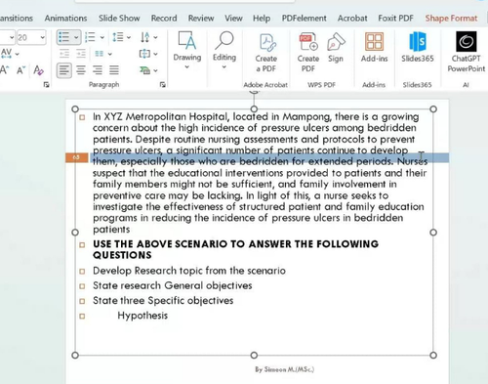
Task: Toggle Center paragraph alignment
Action: 81,70
